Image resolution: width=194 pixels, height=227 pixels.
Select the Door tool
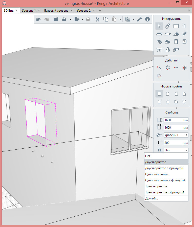pos(176,42)
